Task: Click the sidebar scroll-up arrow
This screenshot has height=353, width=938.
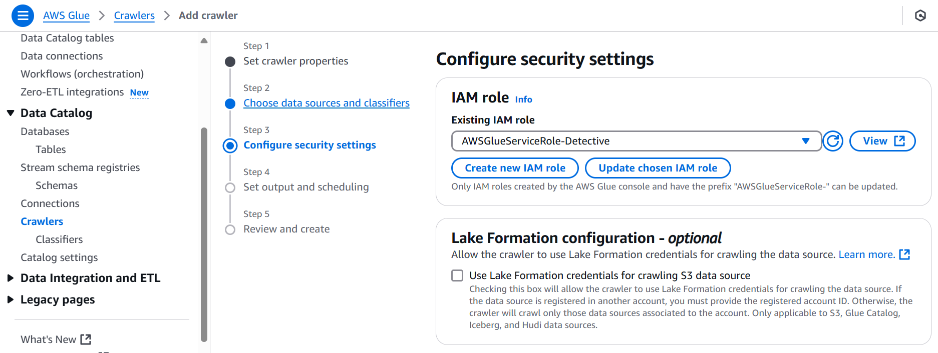Action: [204, 40]
